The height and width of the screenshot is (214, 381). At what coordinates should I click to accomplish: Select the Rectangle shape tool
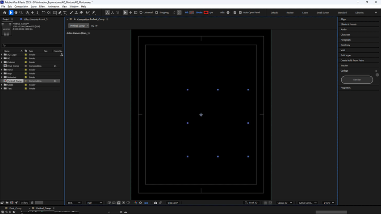point(55,12)
